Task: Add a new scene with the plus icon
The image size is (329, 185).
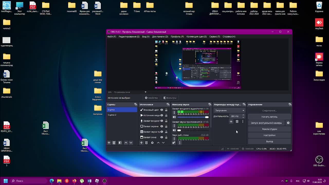Action: pos(109,143)
